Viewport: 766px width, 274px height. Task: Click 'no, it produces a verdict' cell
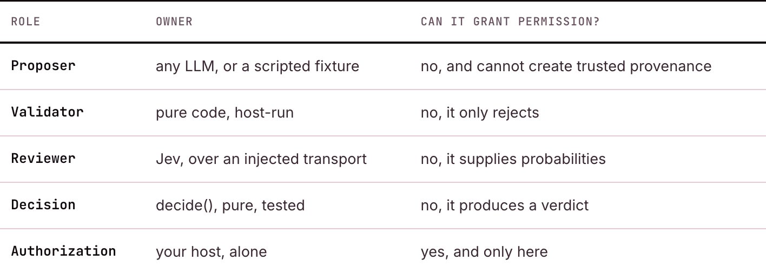505,206
